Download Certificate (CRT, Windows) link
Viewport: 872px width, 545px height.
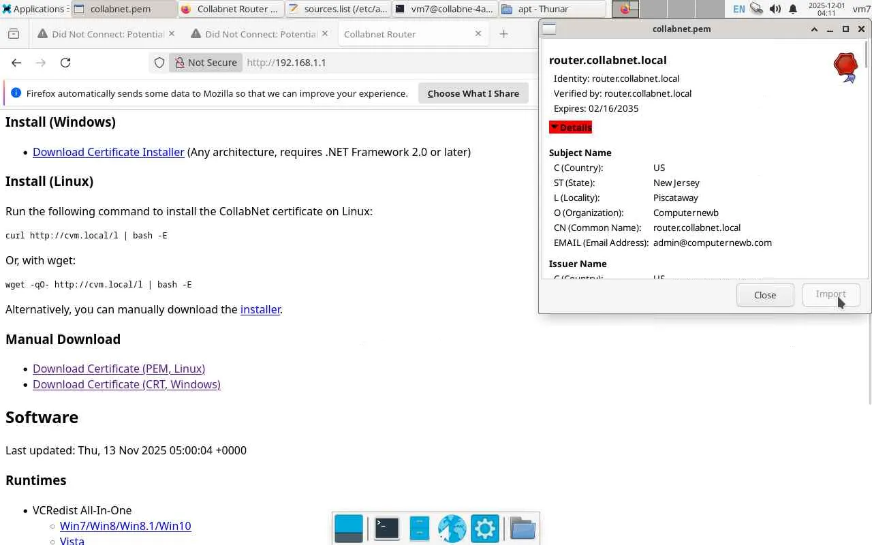point(127,384)
